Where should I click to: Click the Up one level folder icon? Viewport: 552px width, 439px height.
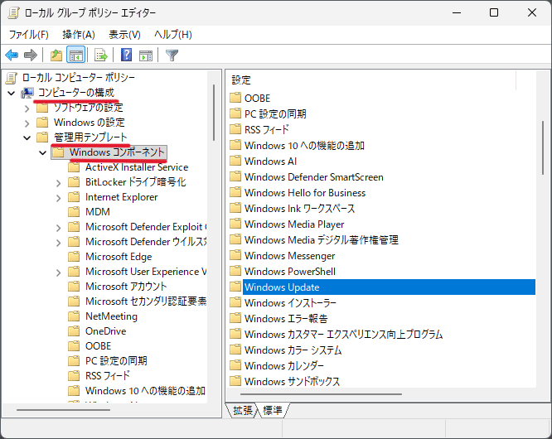pyautogui.click(x=56, y=55)
